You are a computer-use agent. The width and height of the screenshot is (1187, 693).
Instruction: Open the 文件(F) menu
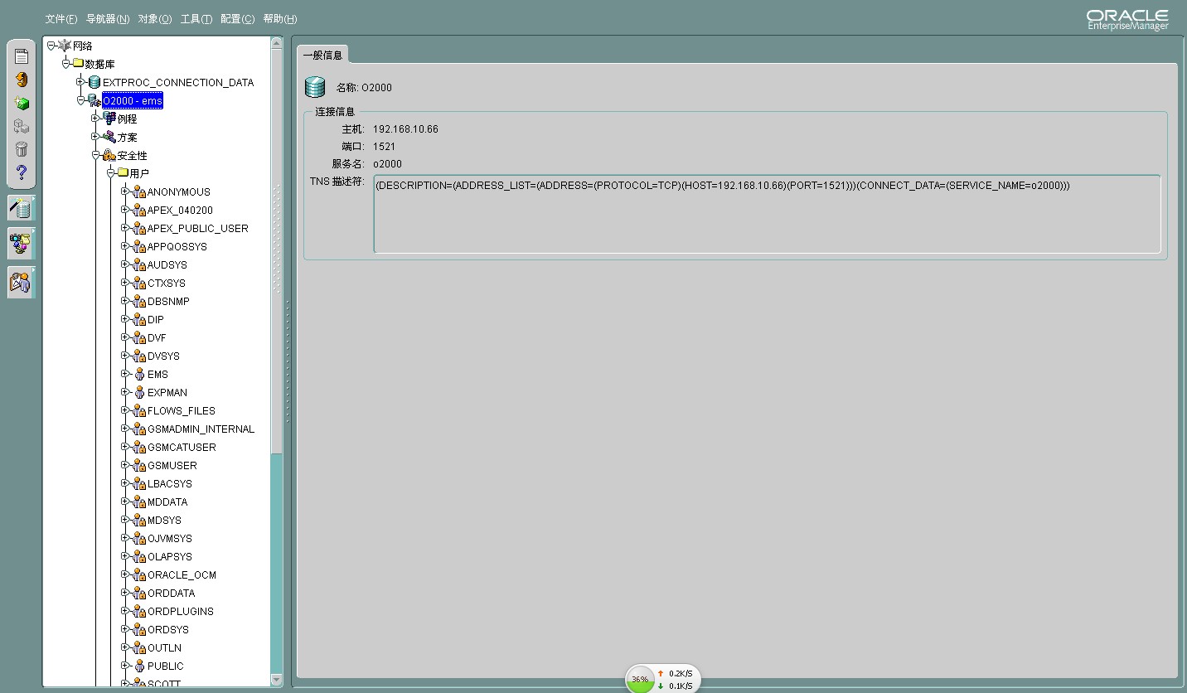pyautogui.click(x=61, y=19)
